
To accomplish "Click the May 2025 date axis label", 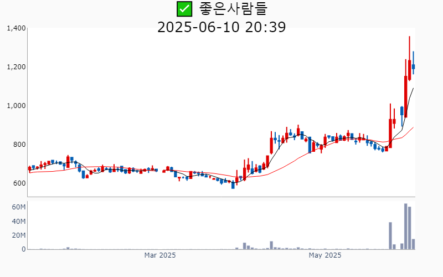I will (325, 255).
